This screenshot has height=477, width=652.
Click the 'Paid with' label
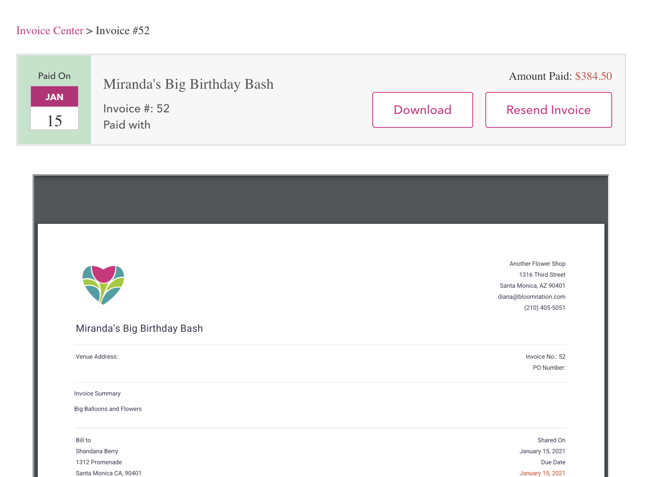click(x=127, y=125)
